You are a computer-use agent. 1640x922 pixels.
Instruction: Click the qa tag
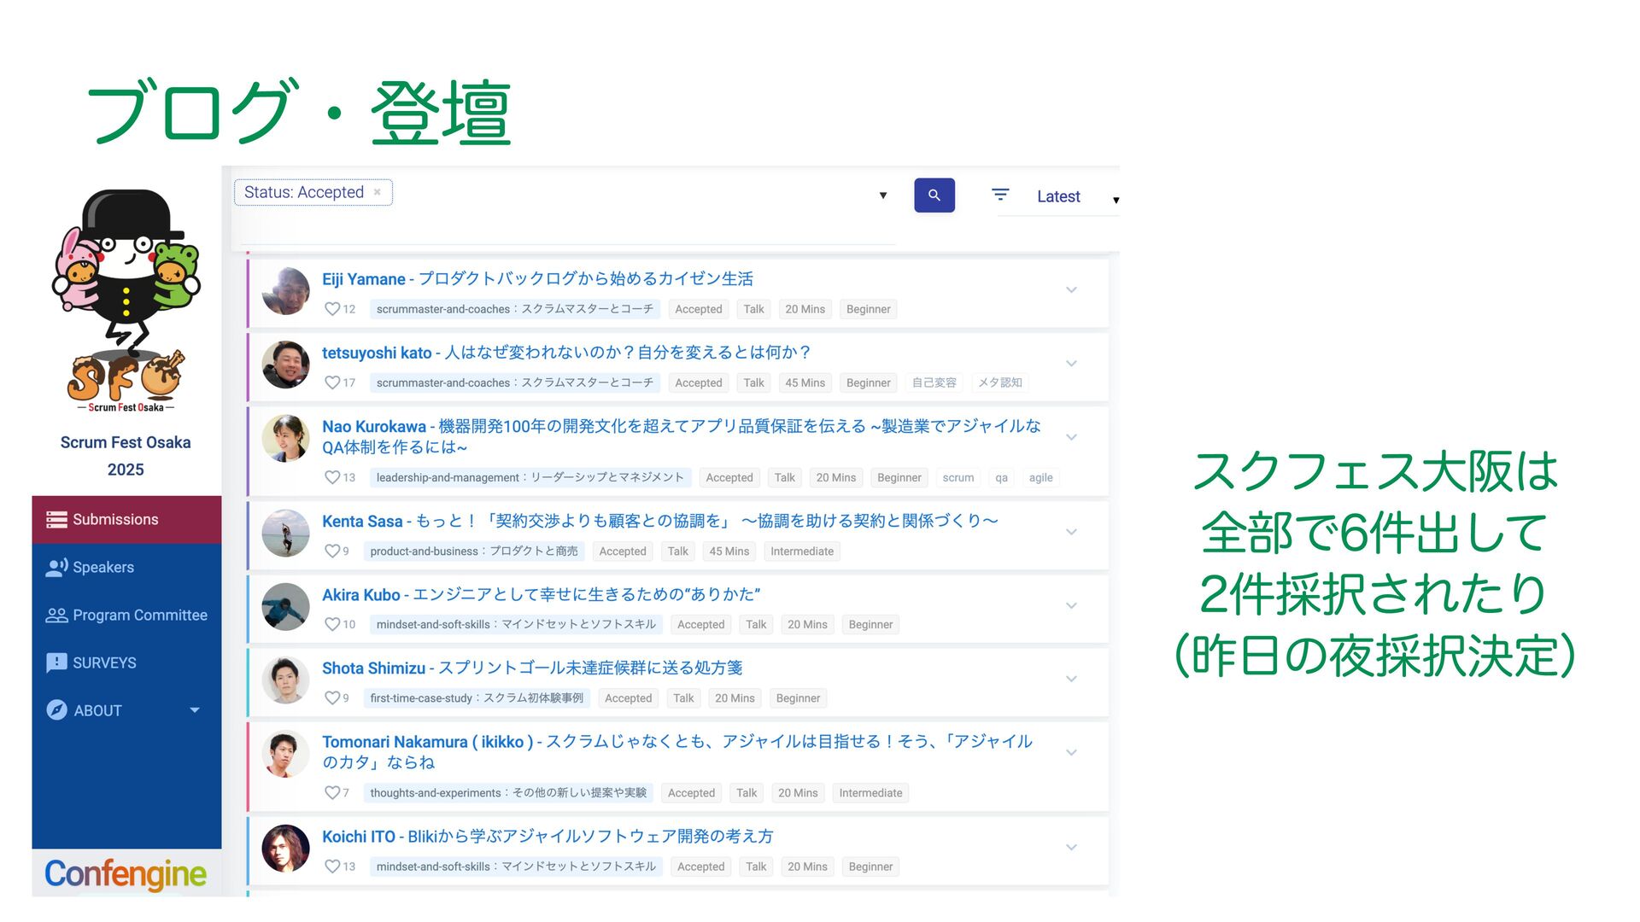(1001, 477)
